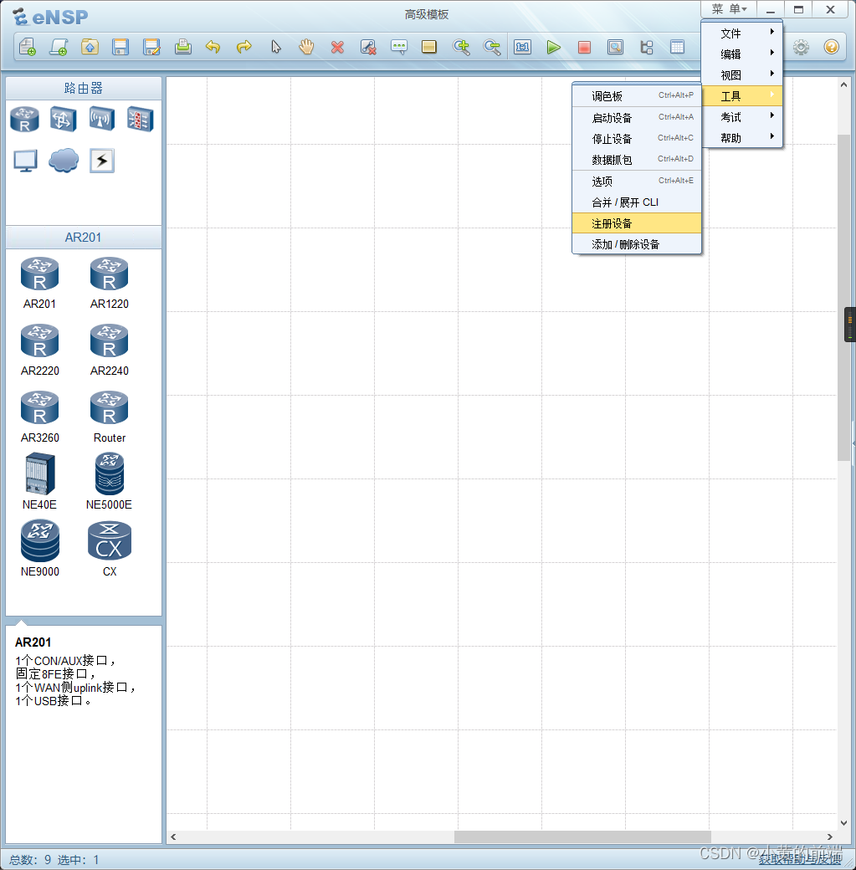This screenshot has width=856, height=870.
Task: Click the Save As toolbar icon
Action: click(151, 47)
